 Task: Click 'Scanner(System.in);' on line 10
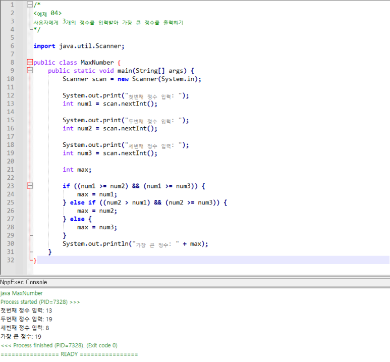click(166, 79)
